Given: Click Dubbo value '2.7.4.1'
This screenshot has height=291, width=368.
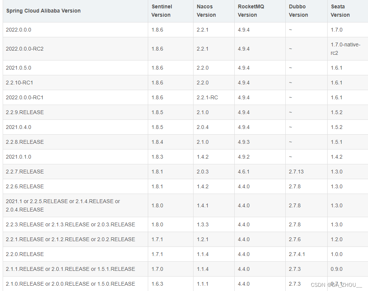Looking at the screenshot, I should click(297, 254).
